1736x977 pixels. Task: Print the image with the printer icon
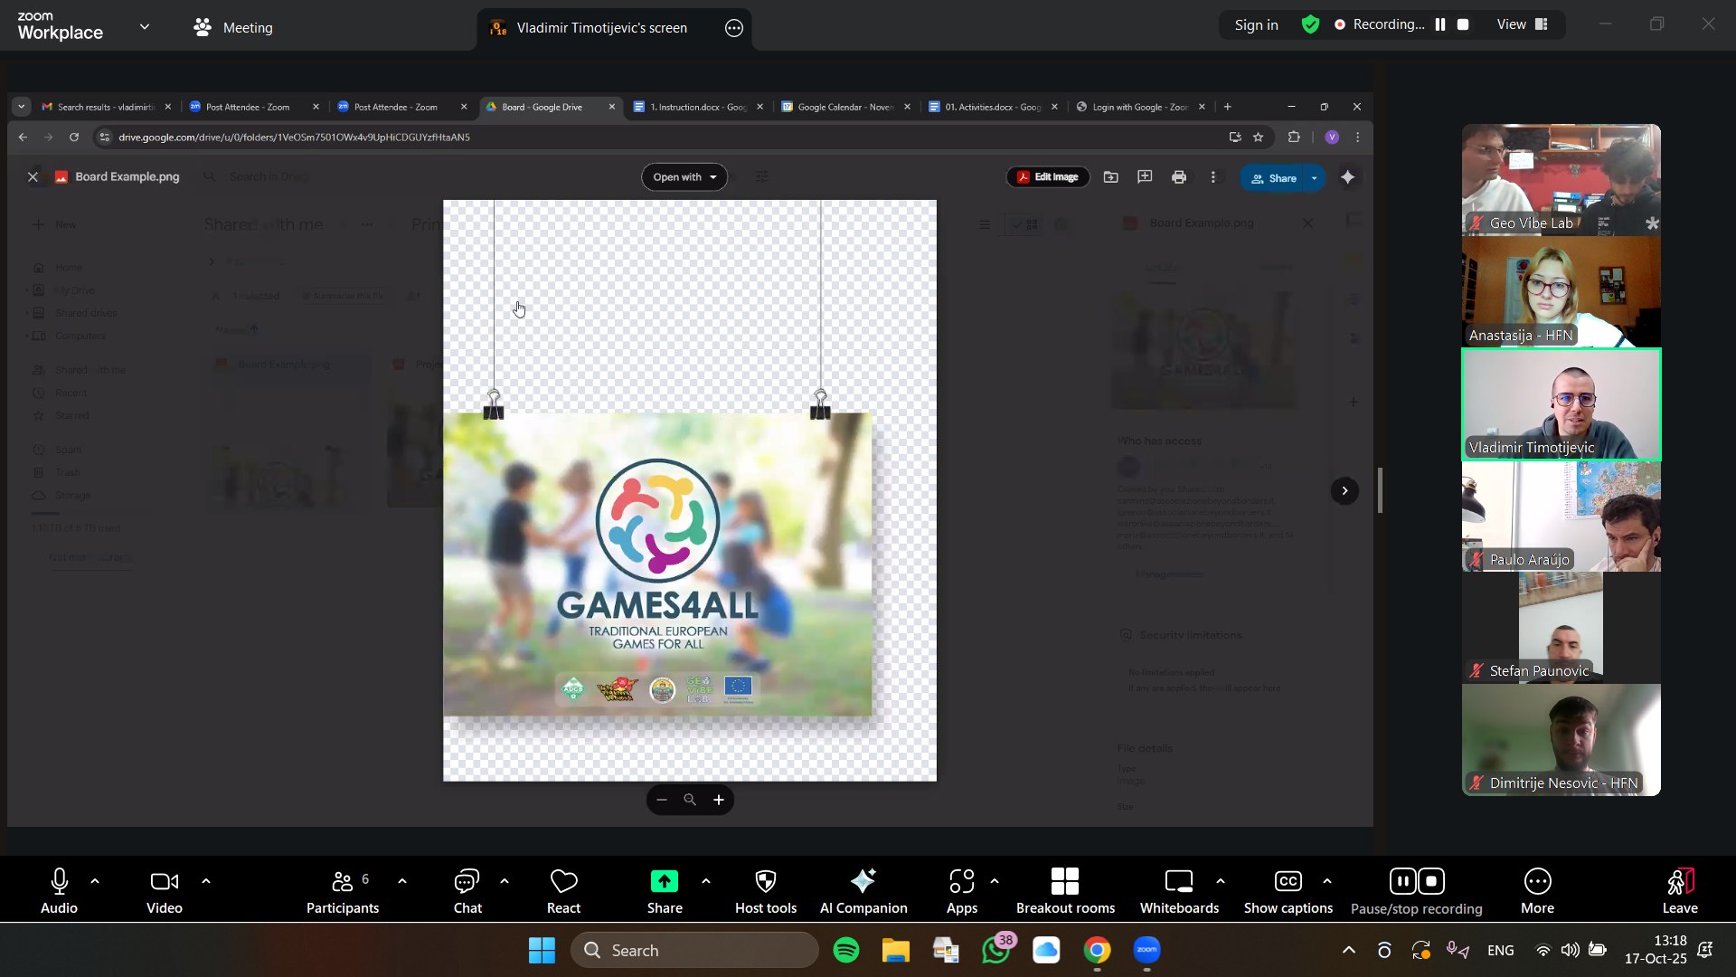tap(1179, 177)
